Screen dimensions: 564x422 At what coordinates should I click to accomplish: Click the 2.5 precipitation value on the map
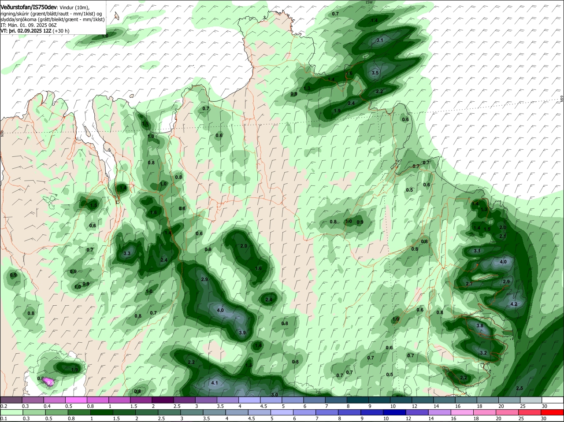[x=519, y=389]
